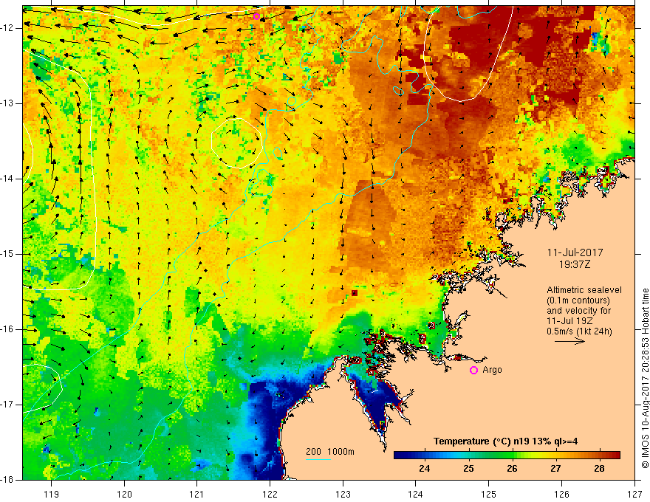Screen dimensions: 650x502
Task: Click the '11-Jul 19Z' text
Action: tap(569, 320)
